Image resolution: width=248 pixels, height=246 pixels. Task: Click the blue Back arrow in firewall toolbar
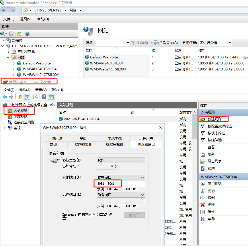[x=5, y=97]
